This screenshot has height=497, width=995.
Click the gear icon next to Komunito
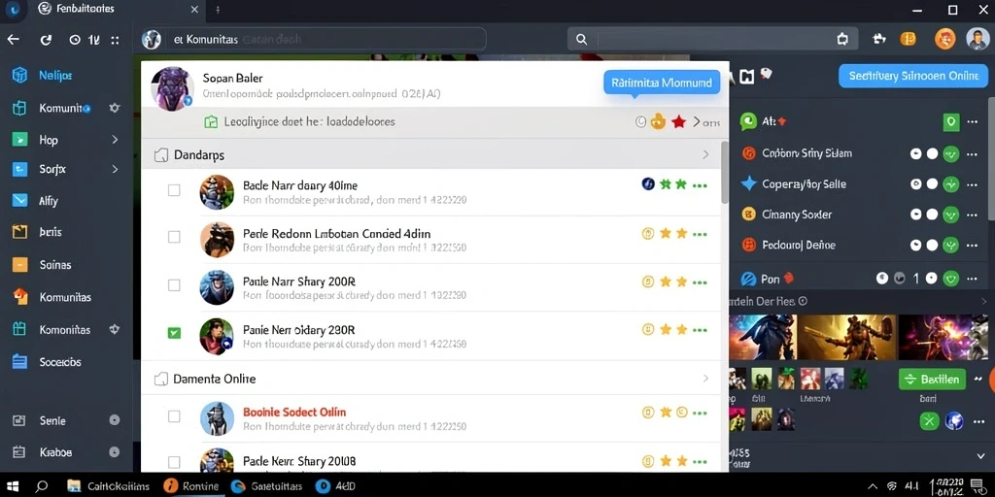(115, 109)
